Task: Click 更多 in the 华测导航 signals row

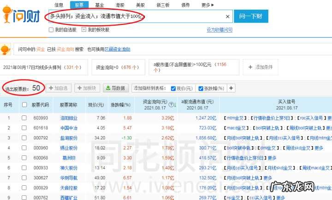Action: [x=267, y=178]
